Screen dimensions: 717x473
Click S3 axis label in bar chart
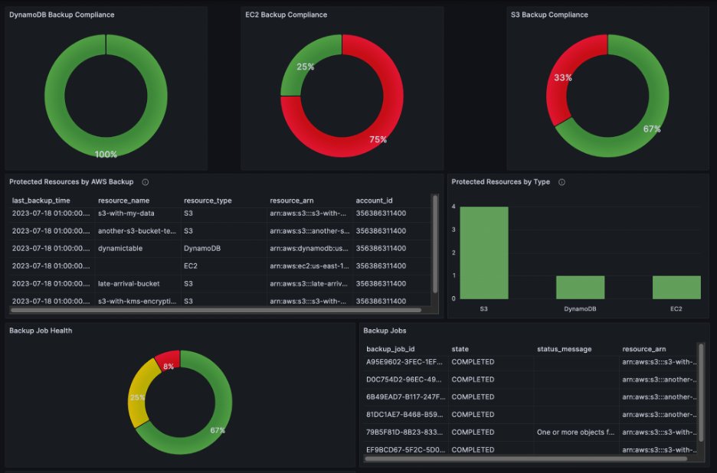pos(484,309)
